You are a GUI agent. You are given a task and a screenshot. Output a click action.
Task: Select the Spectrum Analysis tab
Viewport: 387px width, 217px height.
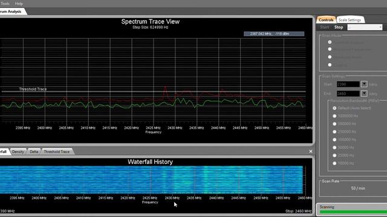[x=12, y=11]
